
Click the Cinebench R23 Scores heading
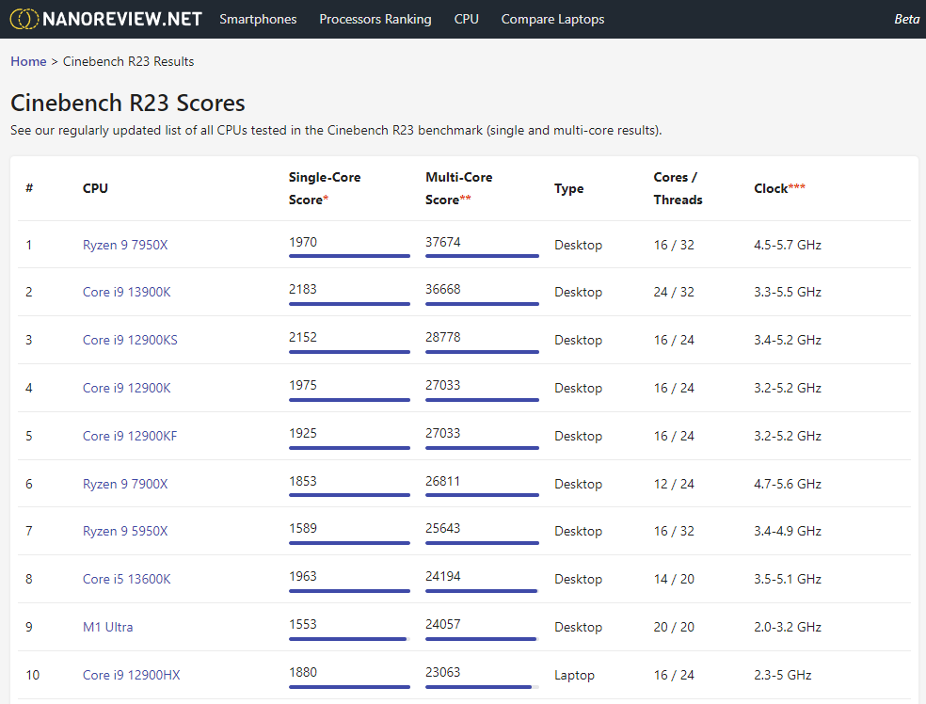pos(128,103)
